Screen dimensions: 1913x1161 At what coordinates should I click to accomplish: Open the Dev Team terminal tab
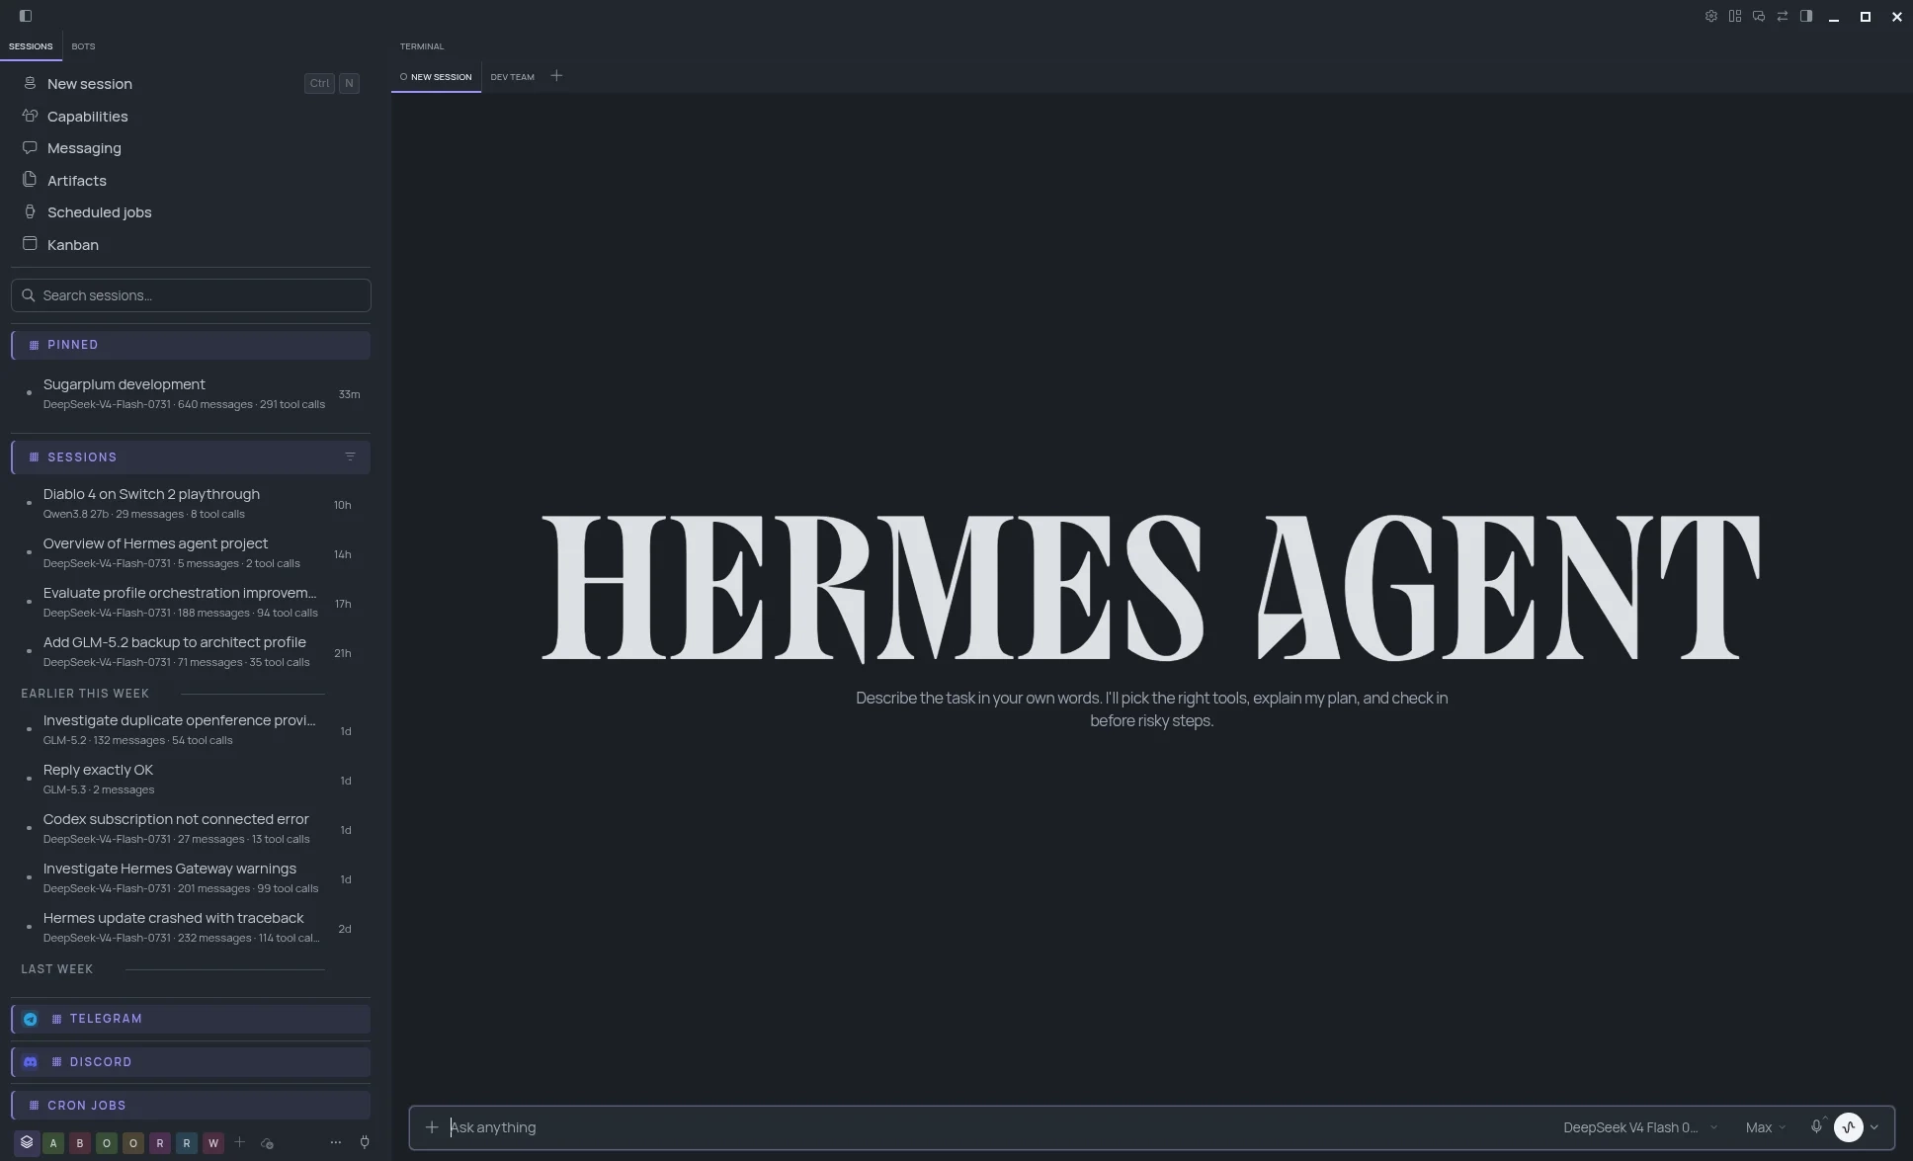click(x=512, y=77)
